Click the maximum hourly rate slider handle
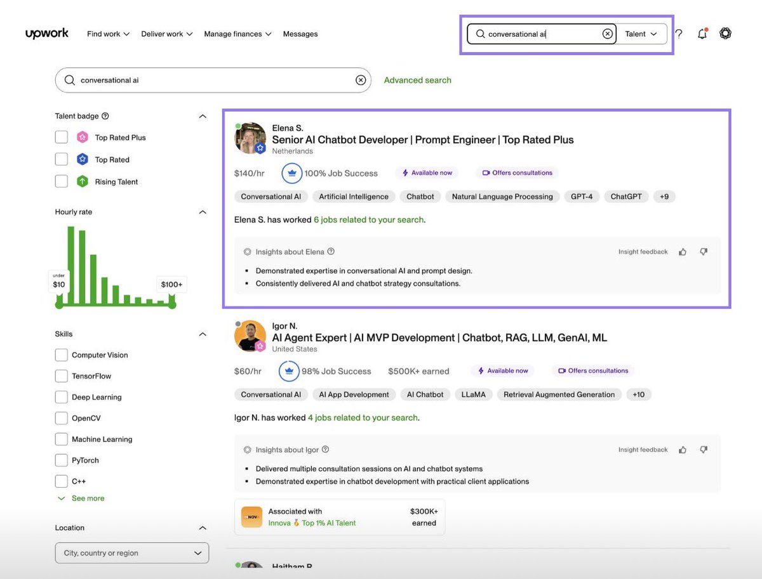The width and height of the screenshot is (762, 579). pos(171,305)
